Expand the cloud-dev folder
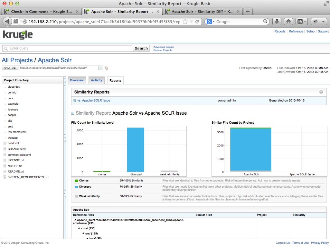330x247 pixels. point(5,87)
